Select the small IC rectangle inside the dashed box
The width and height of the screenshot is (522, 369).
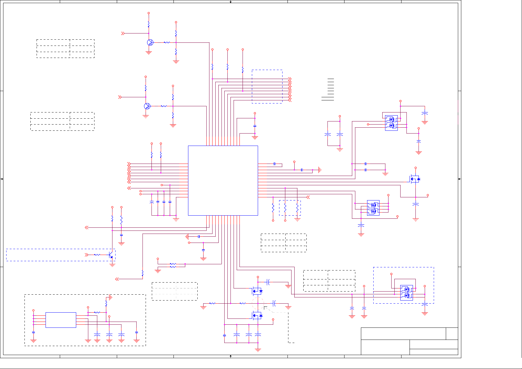[x=61, y=320]
